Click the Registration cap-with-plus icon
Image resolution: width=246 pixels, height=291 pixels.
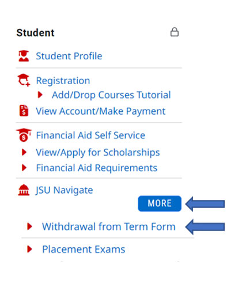[x=24, y=80]
